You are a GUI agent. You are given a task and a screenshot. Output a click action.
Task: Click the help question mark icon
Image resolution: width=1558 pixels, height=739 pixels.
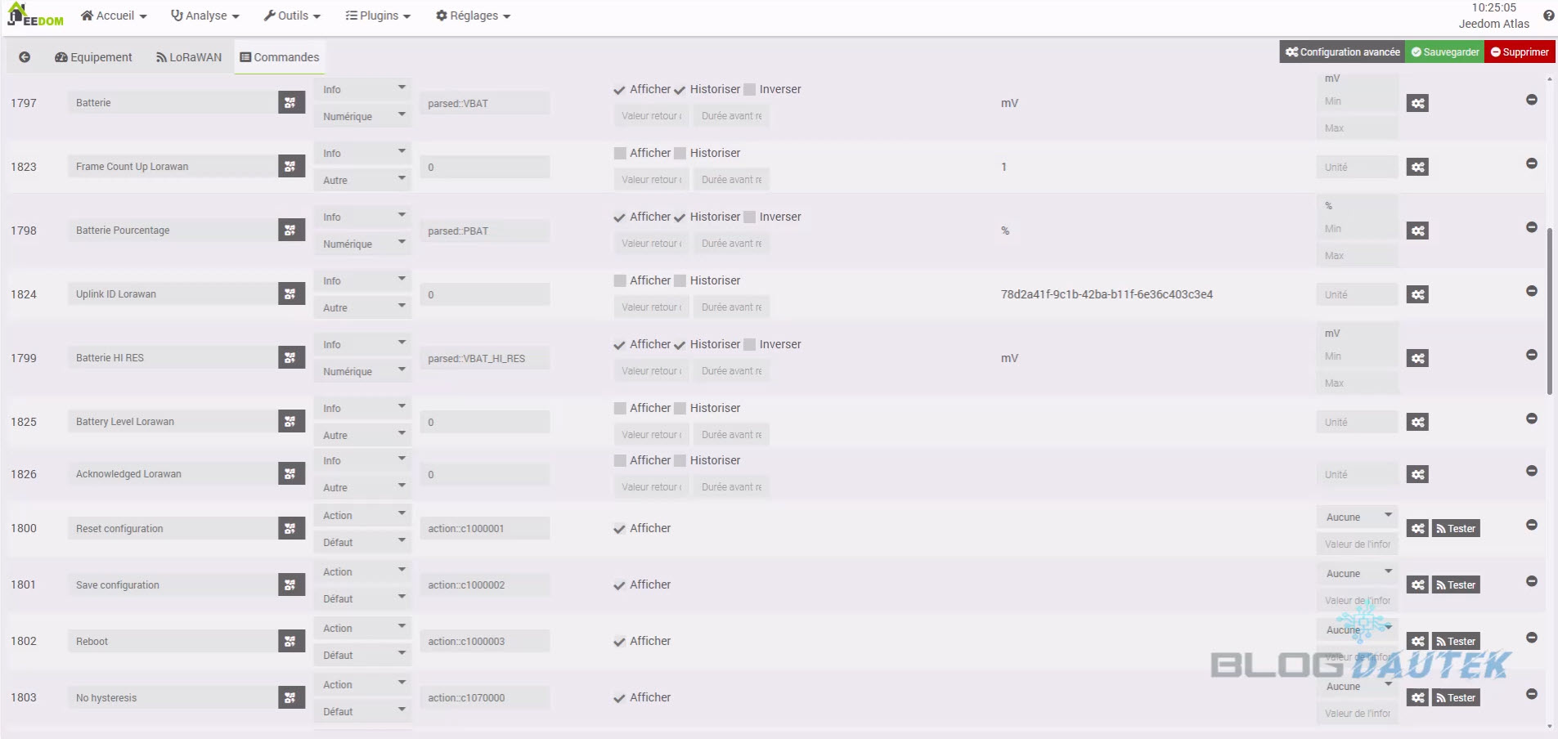(1548, 16)
